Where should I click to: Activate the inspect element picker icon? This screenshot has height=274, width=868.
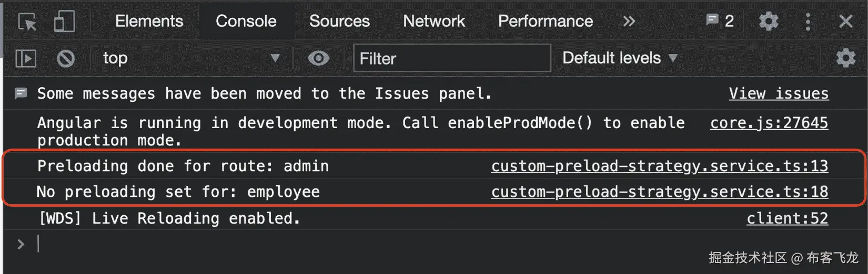point(27,22)
